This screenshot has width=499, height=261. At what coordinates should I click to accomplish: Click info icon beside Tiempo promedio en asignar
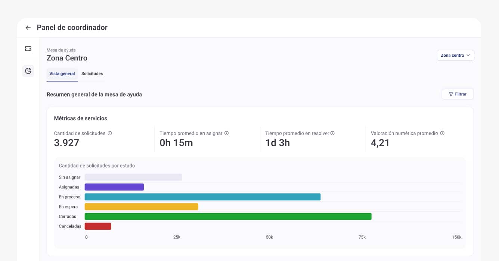pyautogui.click(x=226, y=133)
